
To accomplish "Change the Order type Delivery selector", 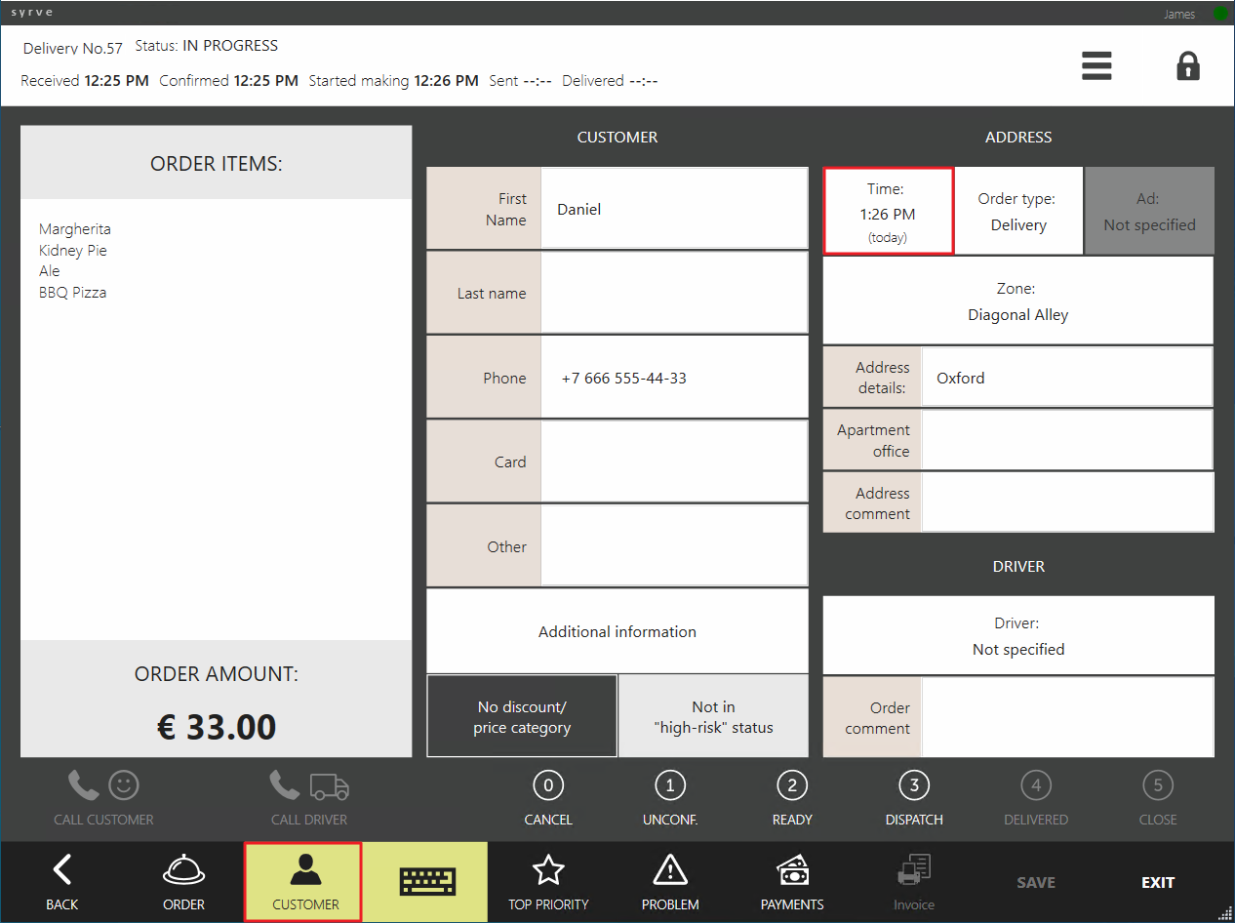I will [1018, 211].
